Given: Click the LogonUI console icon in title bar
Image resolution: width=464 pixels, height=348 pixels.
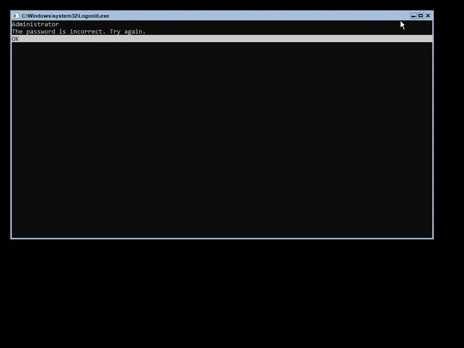Looking at the screenshot, I should 16,16.
